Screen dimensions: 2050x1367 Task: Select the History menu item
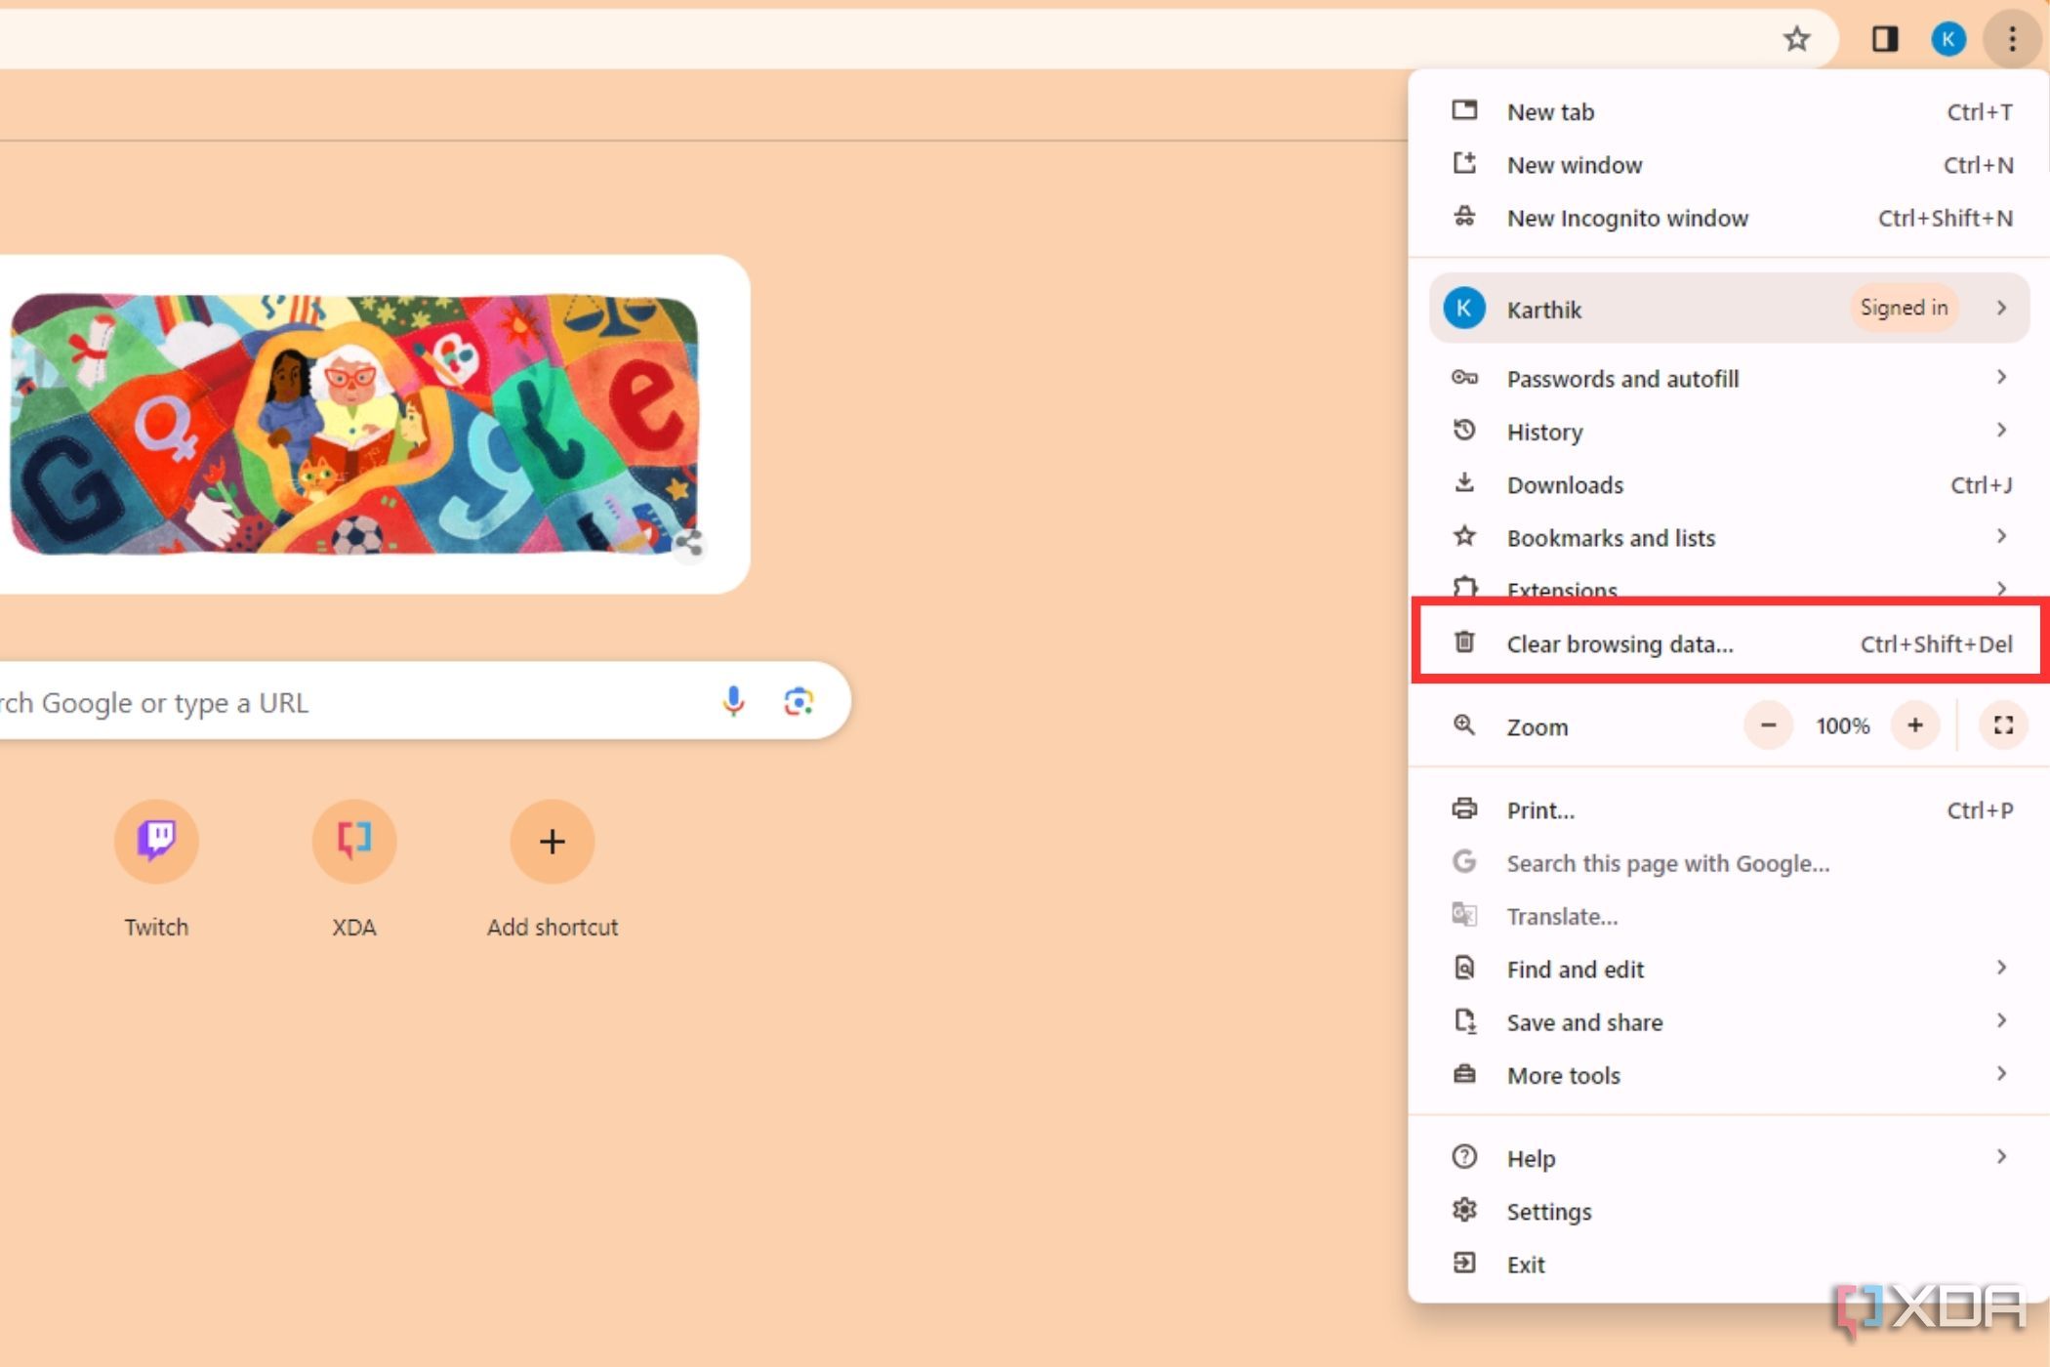pos(1543,432)
